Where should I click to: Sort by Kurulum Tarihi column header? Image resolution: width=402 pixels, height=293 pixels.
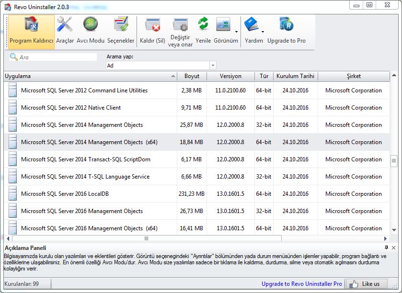pyautogui.click(x=295, y=76)
